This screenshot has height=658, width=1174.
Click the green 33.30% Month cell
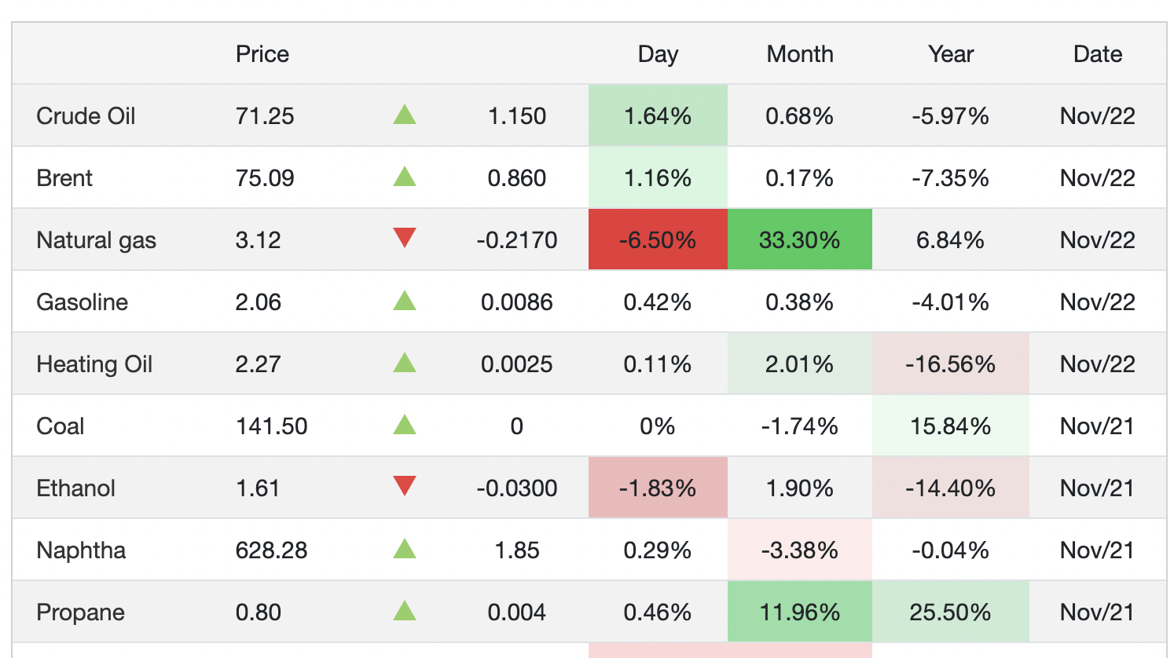click(800, 239)
